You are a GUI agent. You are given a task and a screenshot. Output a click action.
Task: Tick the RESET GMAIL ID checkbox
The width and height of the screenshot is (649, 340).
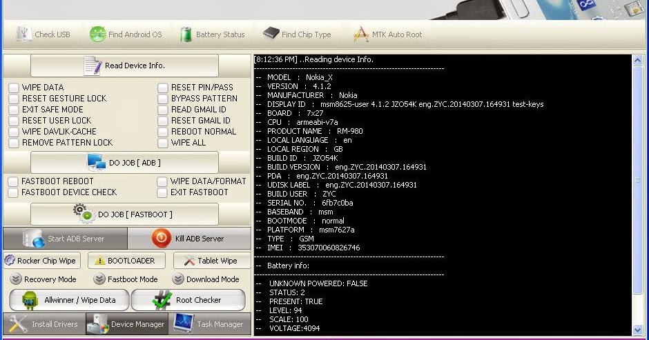(163, 121)
